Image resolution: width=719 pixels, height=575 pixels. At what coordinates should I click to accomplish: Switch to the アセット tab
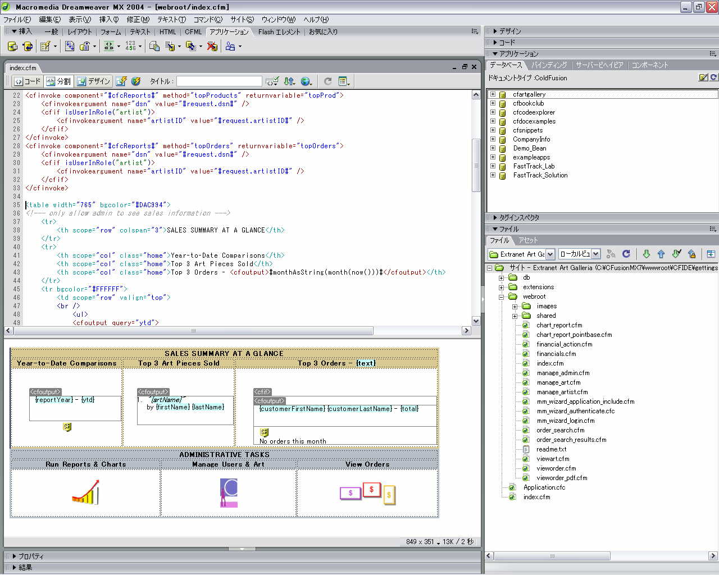tap(528, 240)
